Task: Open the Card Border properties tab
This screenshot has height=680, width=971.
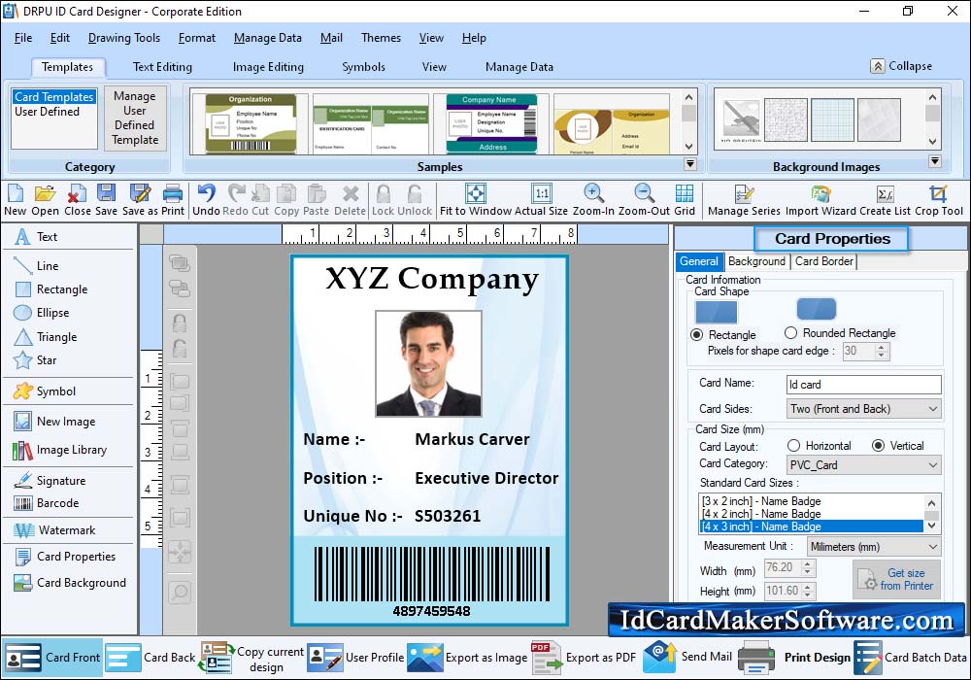Action: tap(824, 261)
